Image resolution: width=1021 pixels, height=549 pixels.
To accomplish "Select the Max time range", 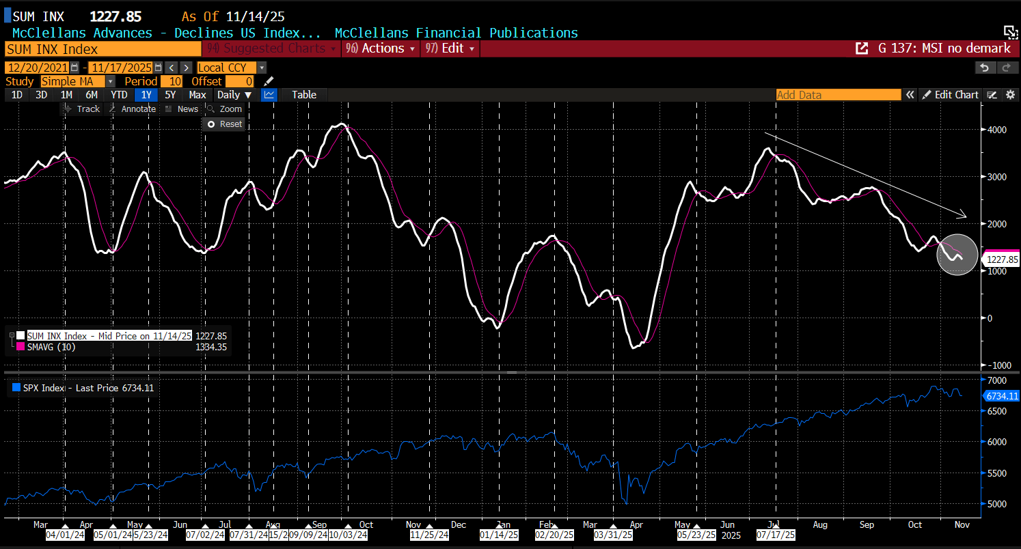I will pyautogui.click(x=198, y=95).
